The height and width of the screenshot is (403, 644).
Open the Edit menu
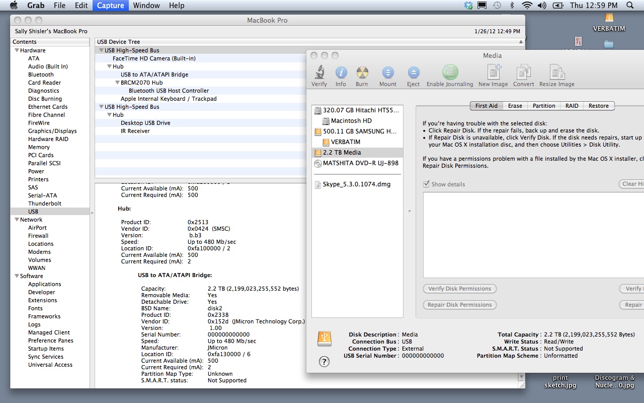pos(81,6)
